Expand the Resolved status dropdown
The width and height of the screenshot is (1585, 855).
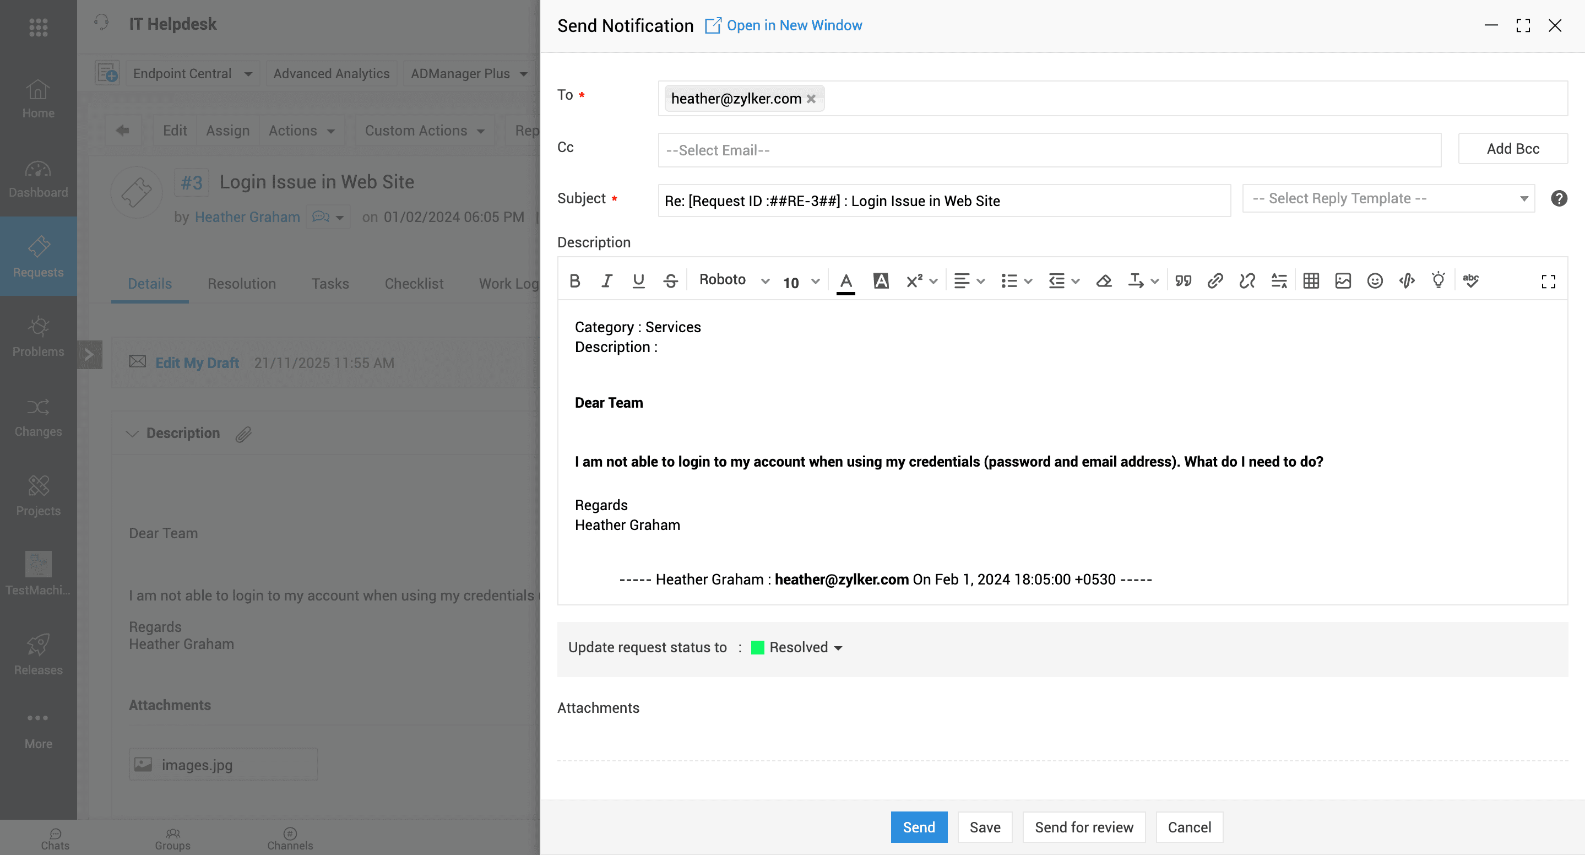pyautogui.click(x=797, y=647)
